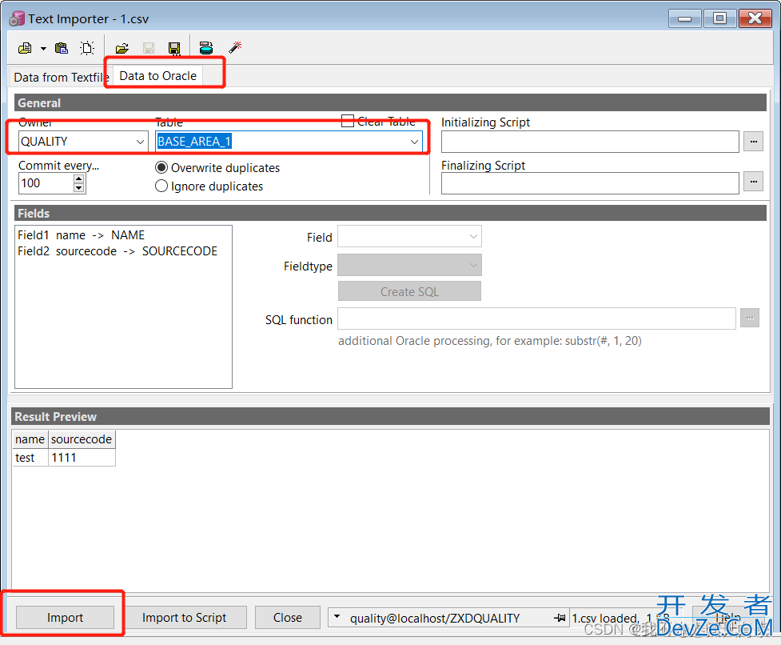
Task: Click the test cell in Result Preview
Action: coord(30,458)
